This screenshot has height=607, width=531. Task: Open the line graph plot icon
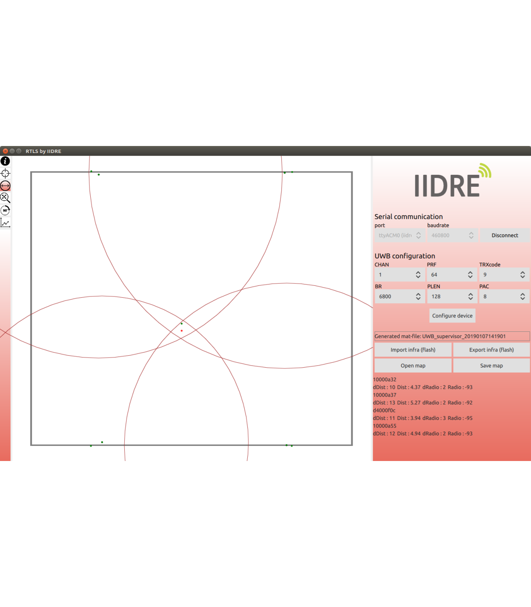click(x=5, y=223)
